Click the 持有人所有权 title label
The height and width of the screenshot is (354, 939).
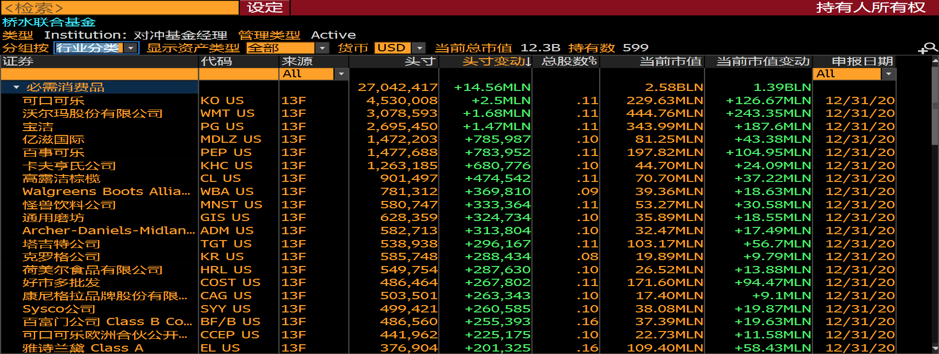(871, 8)
